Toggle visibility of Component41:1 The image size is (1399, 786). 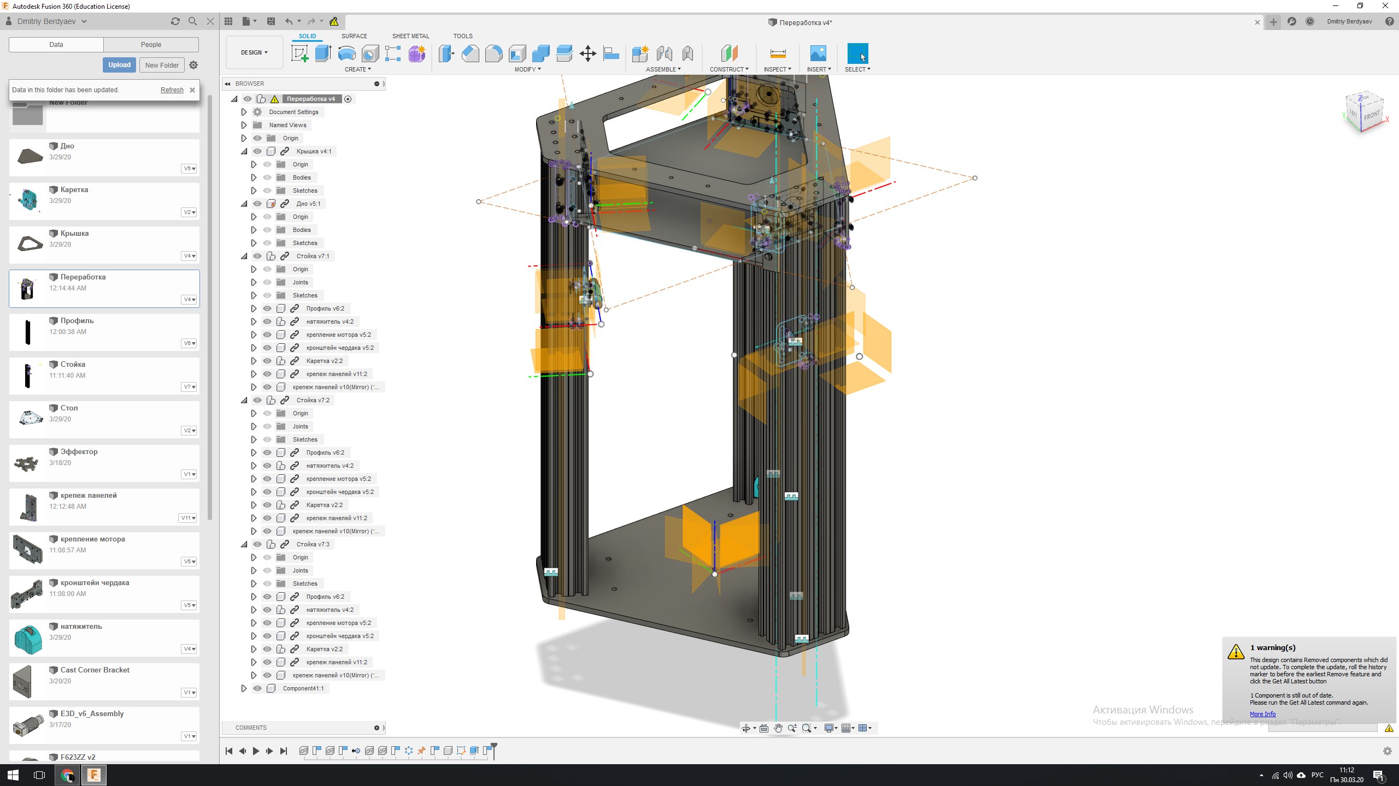pos(257,688)
